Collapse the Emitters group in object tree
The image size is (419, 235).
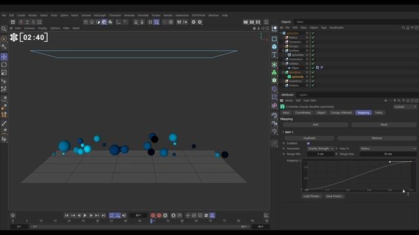click(283, 51)
